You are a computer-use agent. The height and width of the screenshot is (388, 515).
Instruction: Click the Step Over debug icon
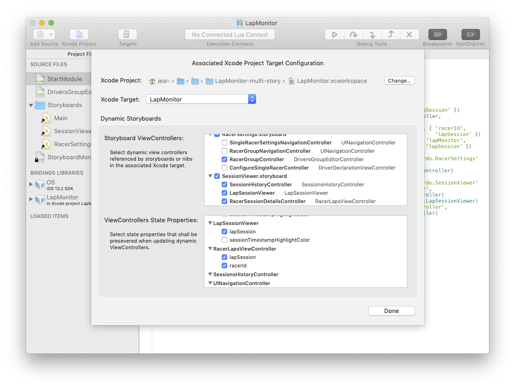pyautogui.click(x=353, y=34)
